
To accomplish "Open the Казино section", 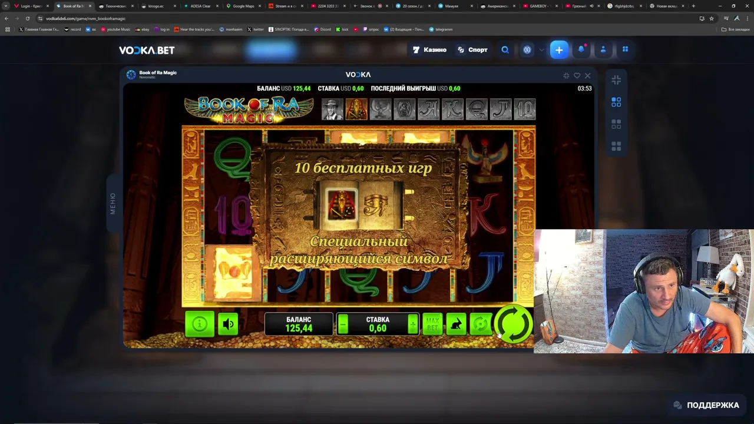I will point(429,50).
